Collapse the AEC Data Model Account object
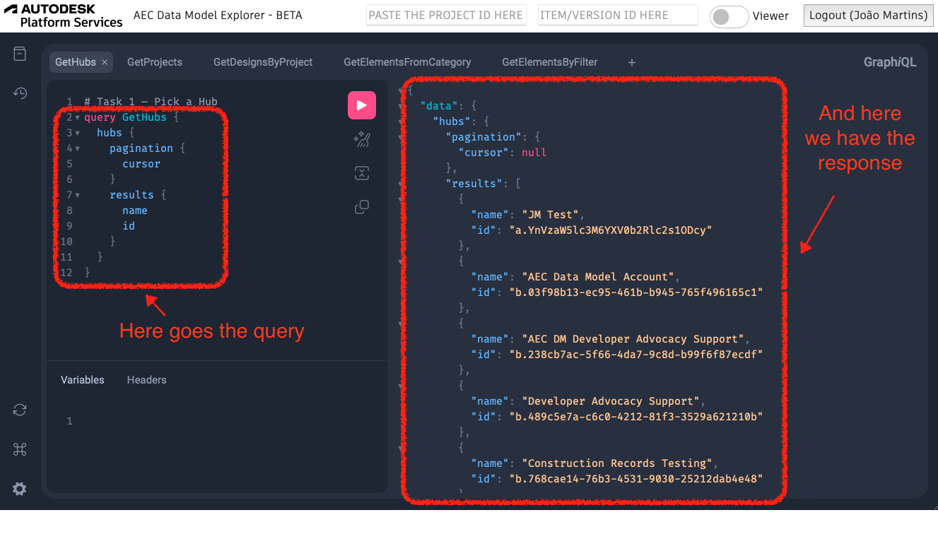This screenshot has width=938, height=539. tap(402, 261)
